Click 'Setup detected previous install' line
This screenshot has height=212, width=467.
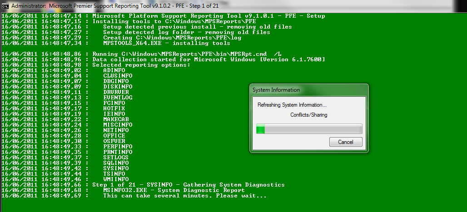[x=147, y=27]
